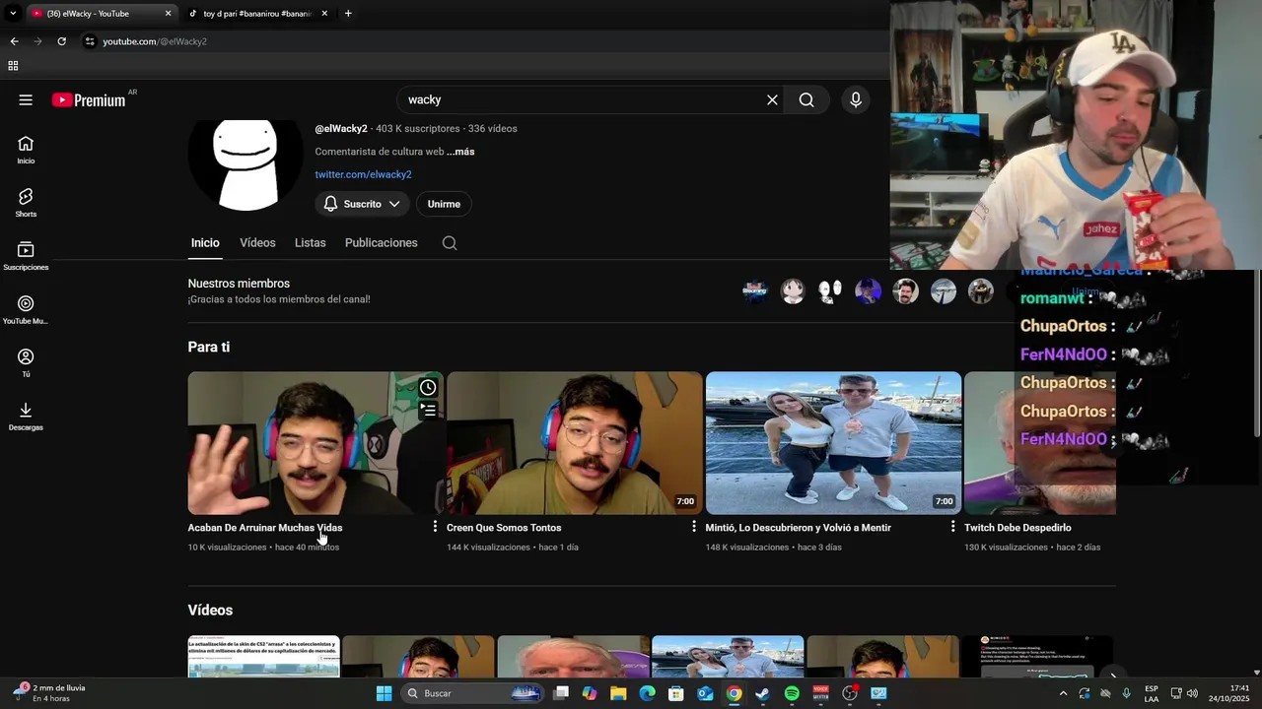Viewport: 1262px width, 709px height.
Task: Add first video to queue
Action: [428, 410]
